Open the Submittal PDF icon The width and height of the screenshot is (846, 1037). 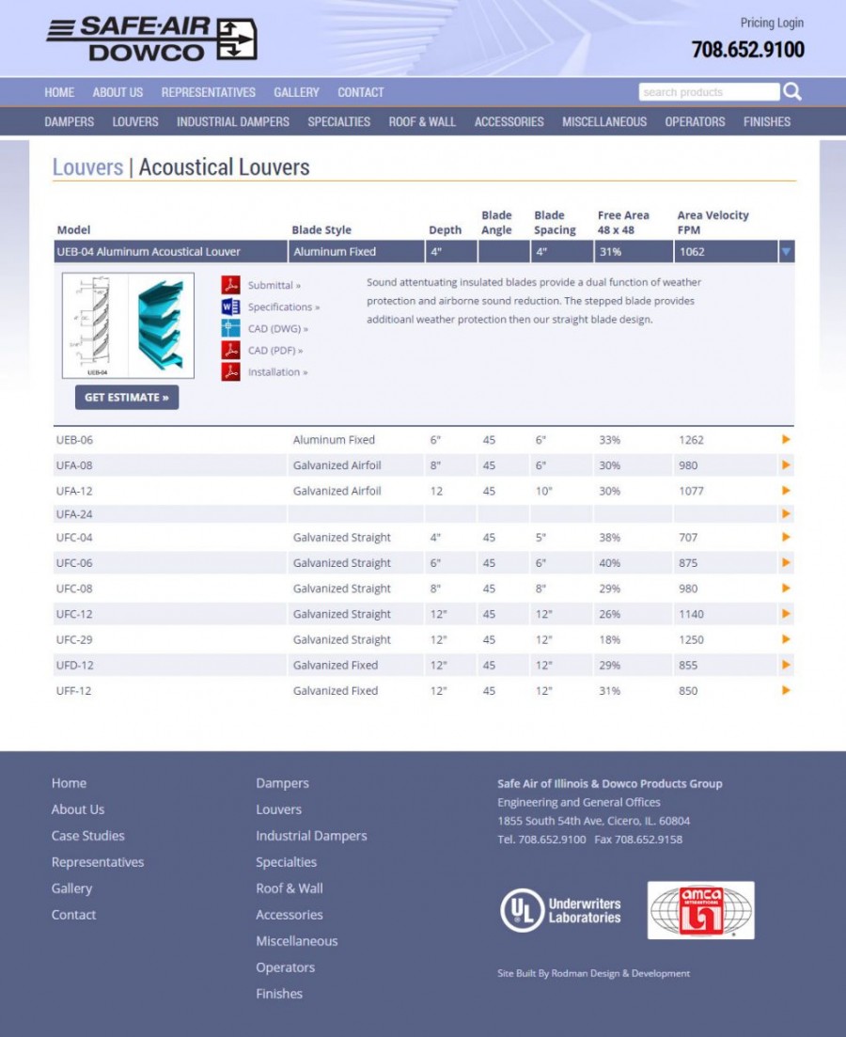pos(230,285)
